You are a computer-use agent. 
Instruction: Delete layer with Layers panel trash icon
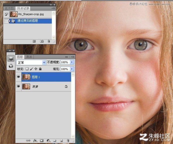(68, 140)
